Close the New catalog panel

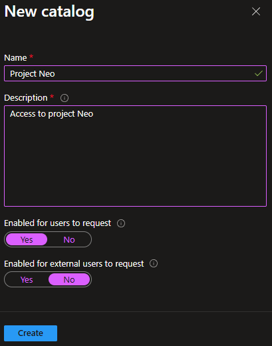[256, 11]
